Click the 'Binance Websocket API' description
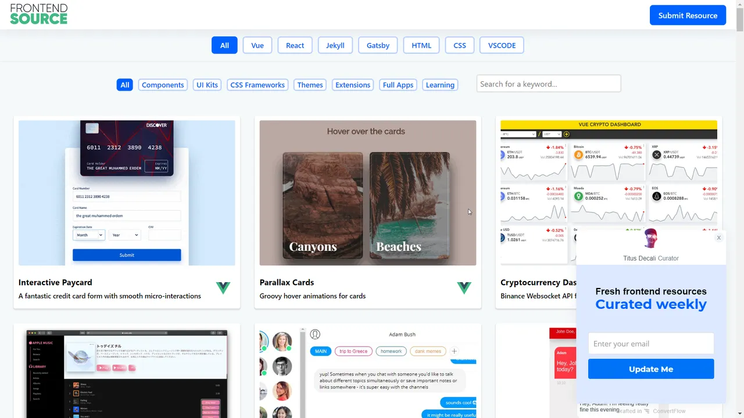 click(538, 296)
